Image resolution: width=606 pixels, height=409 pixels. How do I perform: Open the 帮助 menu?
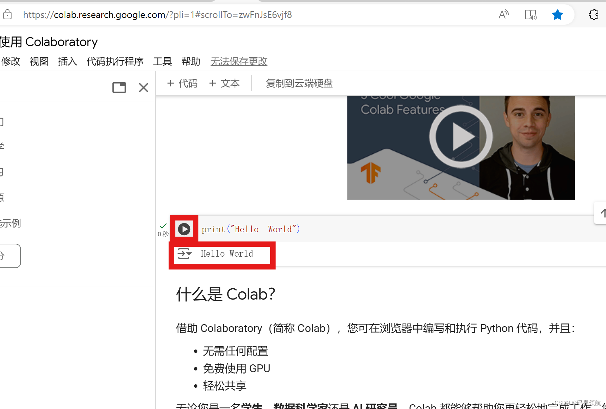(191, 61)
